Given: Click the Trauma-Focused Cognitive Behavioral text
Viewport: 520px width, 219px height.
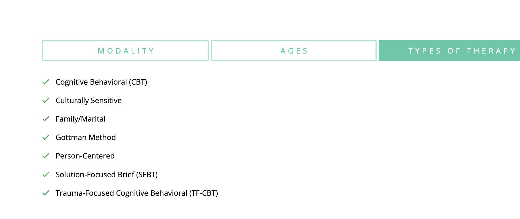Looking at the screenshot, I should 121,193.
